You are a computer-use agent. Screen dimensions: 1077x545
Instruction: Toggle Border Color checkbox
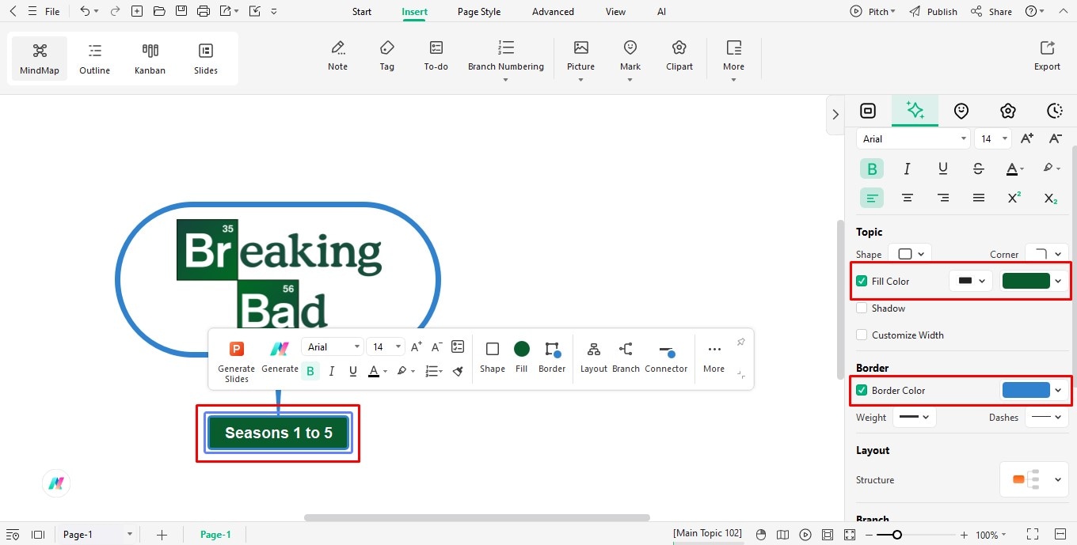coord(862,390)
